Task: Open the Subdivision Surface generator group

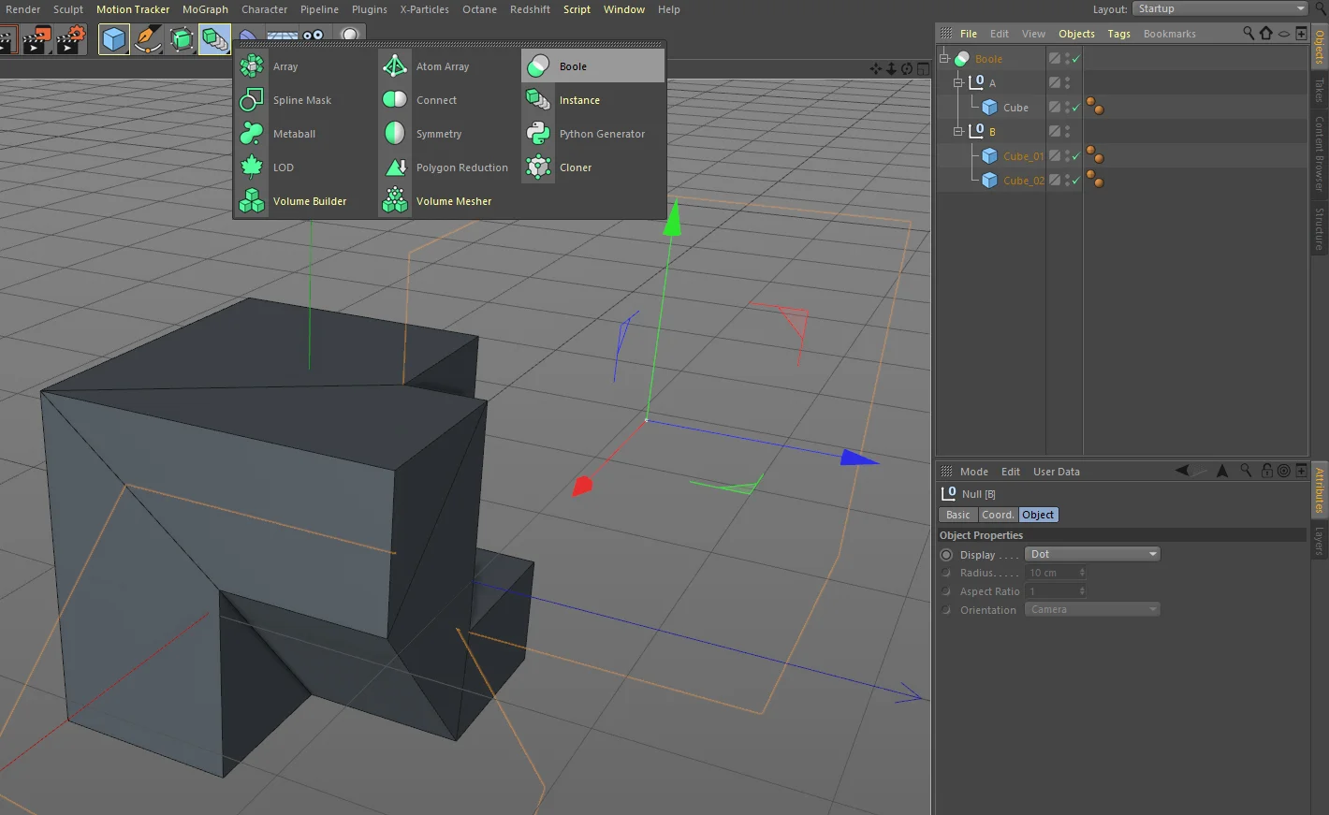Action: click(x=182, y=39)
